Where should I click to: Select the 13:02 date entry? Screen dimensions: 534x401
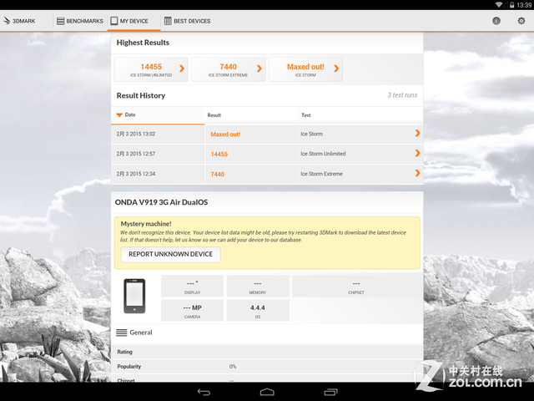(136, 134)
